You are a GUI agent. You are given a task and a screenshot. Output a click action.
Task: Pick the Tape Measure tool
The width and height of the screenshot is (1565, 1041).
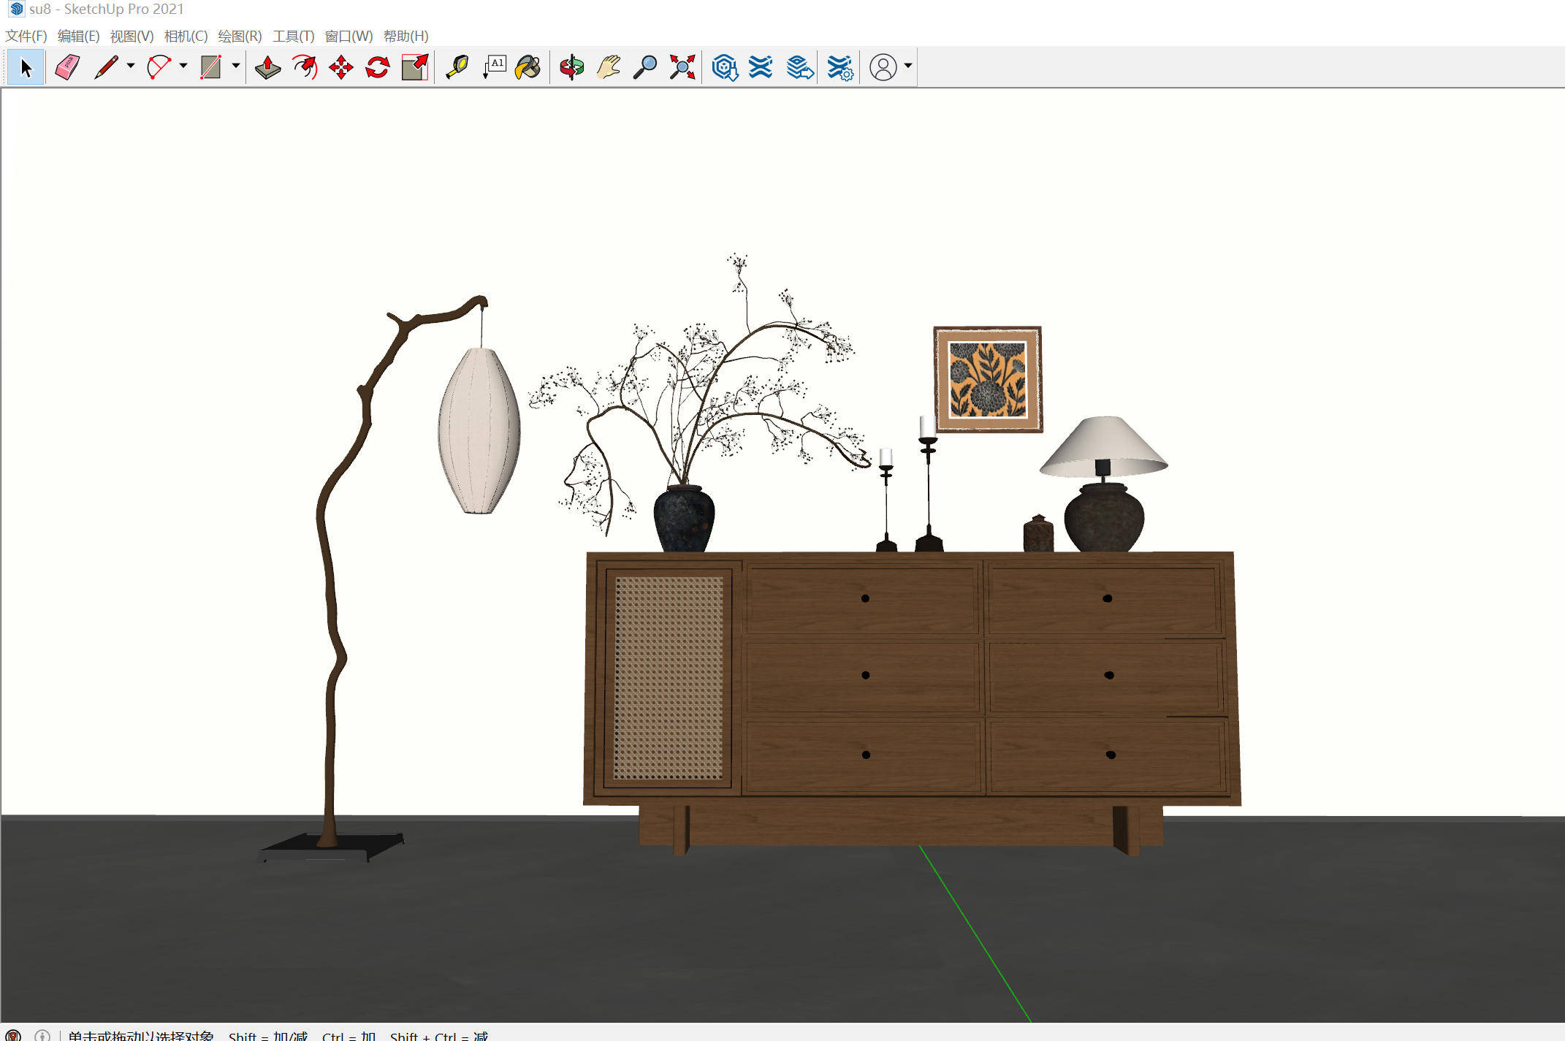coord(458,67)
